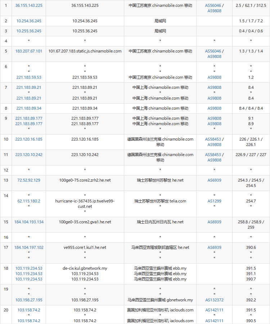Open AS58453 link in hop 10
This screenshot has width=270, height=324.
pos(213,139)
